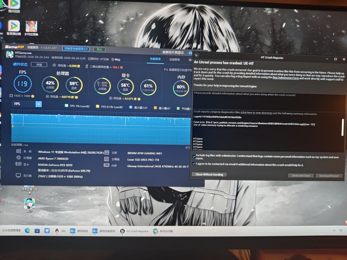Toggle the 平均值 legend swatch
The width and height of the screenshot is (347, 260).
coord(178,108)
